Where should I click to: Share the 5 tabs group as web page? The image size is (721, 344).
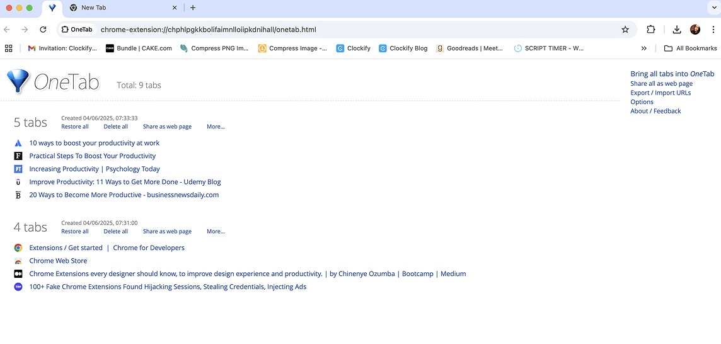pos(168,127)
